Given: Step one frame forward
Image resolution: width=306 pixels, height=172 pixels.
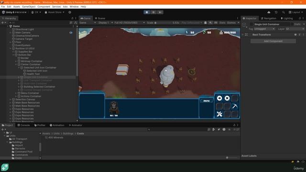Looking at the screenshot, I should coord(160,12).
